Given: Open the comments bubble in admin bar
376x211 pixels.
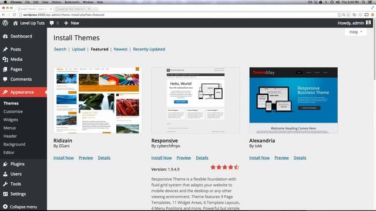Looking at the screenshot, I should [52, 23].
